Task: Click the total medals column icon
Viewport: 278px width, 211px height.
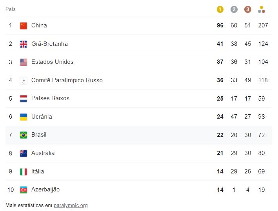Action: click(x=262, y=9)
